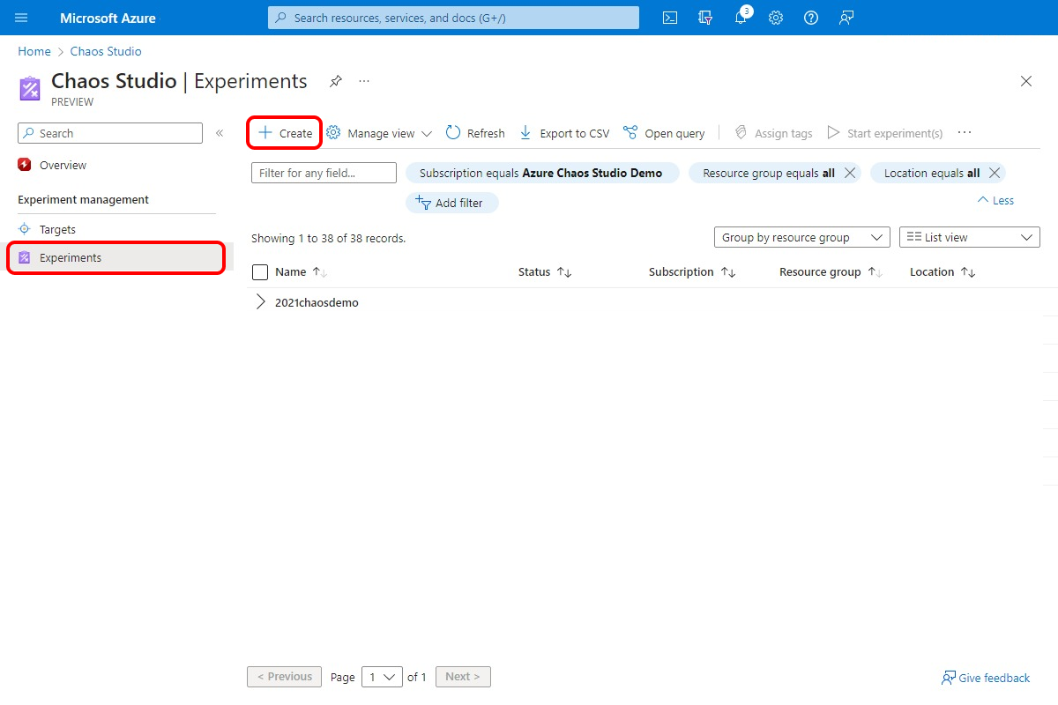Click the feedback smiley icon in top bar

(x=846, y=18)
